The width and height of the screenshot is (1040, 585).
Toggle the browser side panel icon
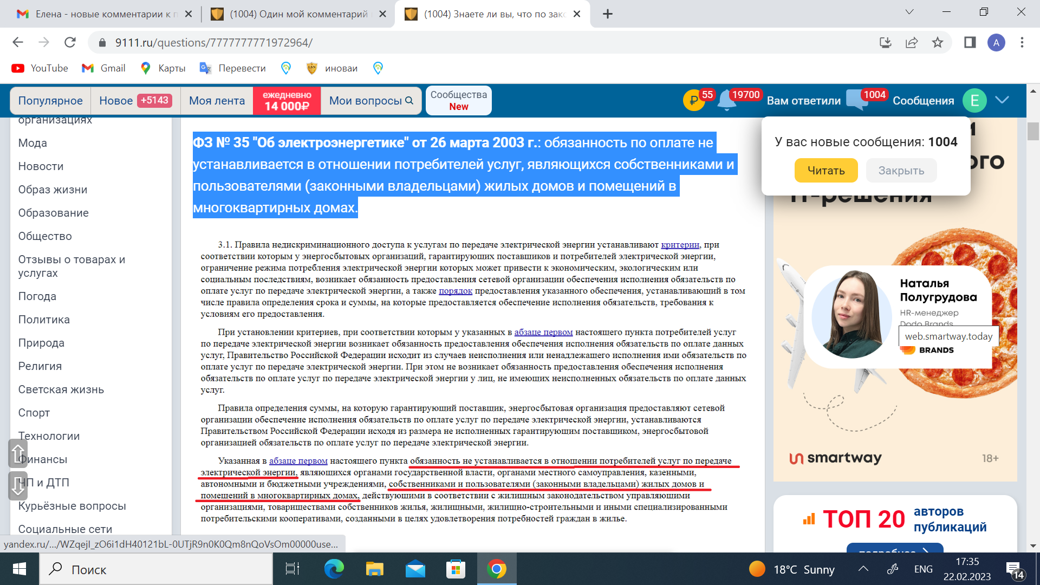(970, 42)
